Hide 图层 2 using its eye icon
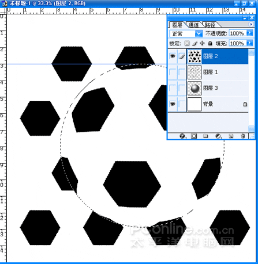258x264 pixels. point(173,56)
